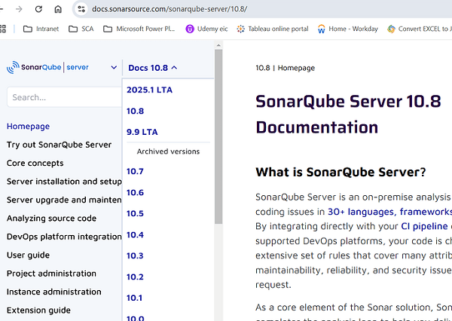
Task: Click the browser forward arrow
Action: 19,9
